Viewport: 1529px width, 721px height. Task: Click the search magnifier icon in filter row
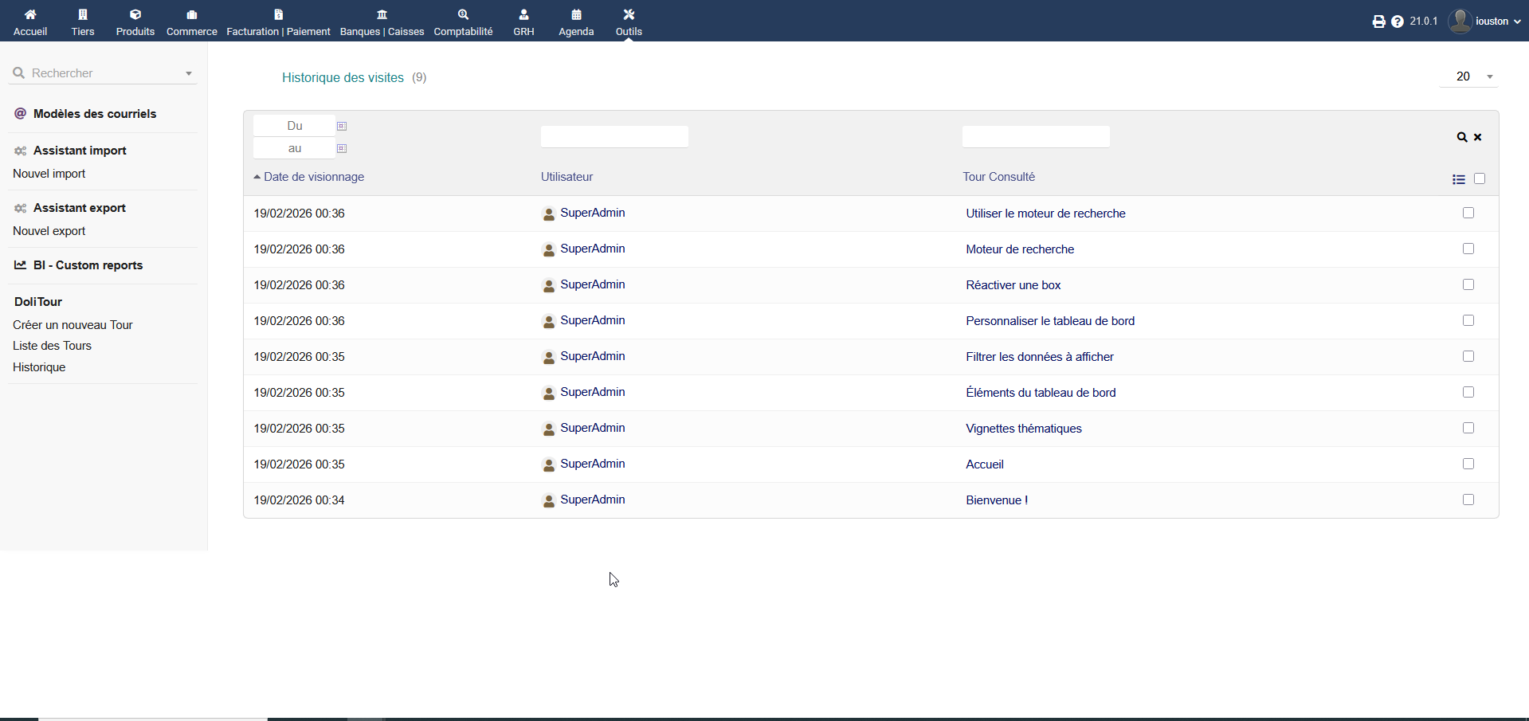(x=1462, y=137)
